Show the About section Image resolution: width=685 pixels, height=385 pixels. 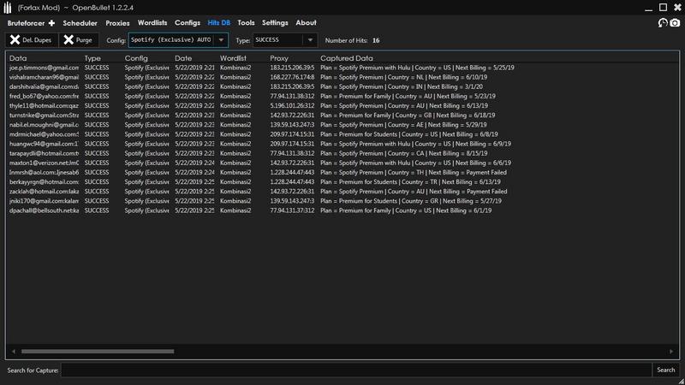pos(306,23)
